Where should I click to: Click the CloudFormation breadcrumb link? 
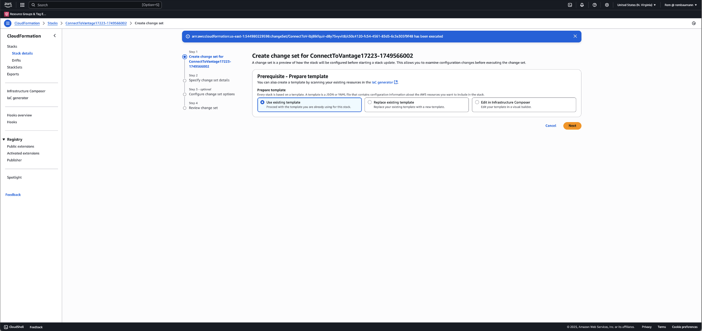click(27, 23)
